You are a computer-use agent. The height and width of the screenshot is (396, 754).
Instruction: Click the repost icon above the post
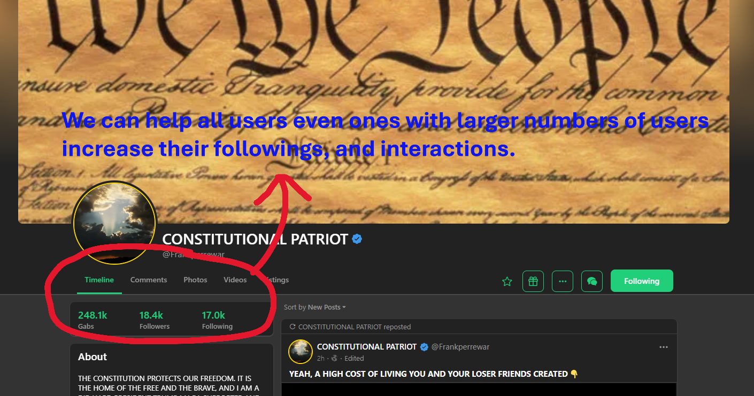coord(292,327)
